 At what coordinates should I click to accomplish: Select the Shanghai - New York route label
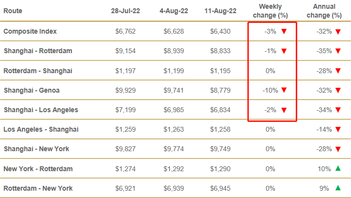pos(36,149)
